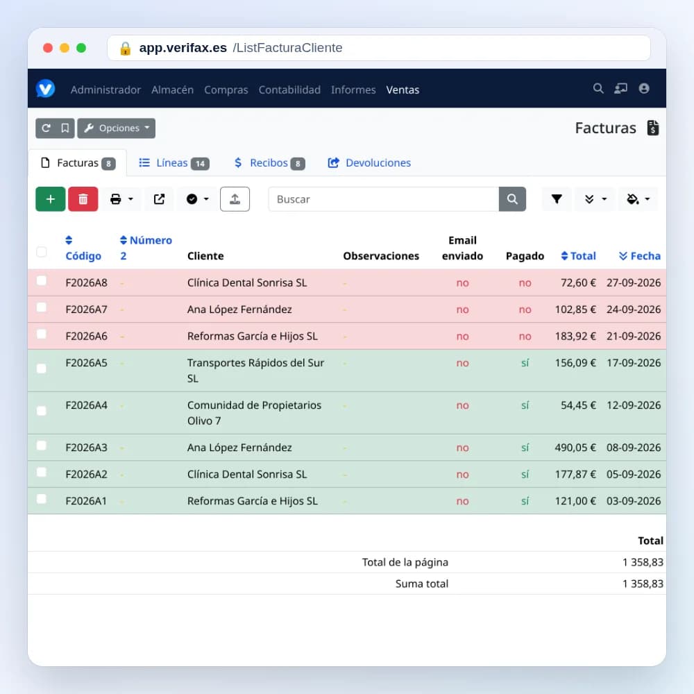Click the Verifax logo icon

coord(45,89)
